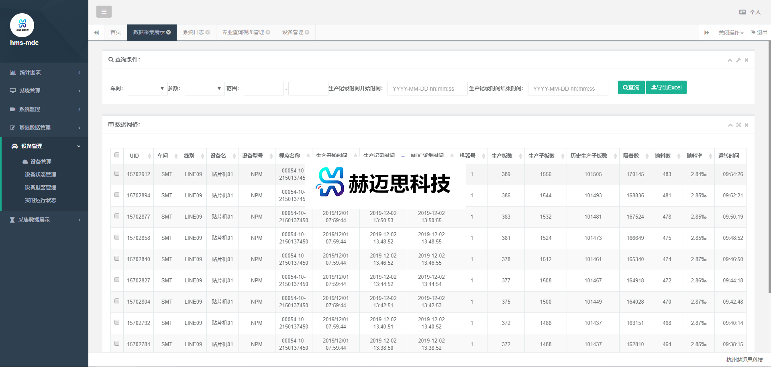Focus the 生产记录时间开始时间 datetime field
This screenshot has height=367, width=771.
click(427, 89)
